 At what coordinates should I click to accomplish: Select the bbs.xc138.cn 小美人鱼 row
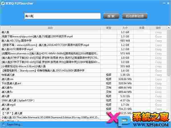click(84, 66)
